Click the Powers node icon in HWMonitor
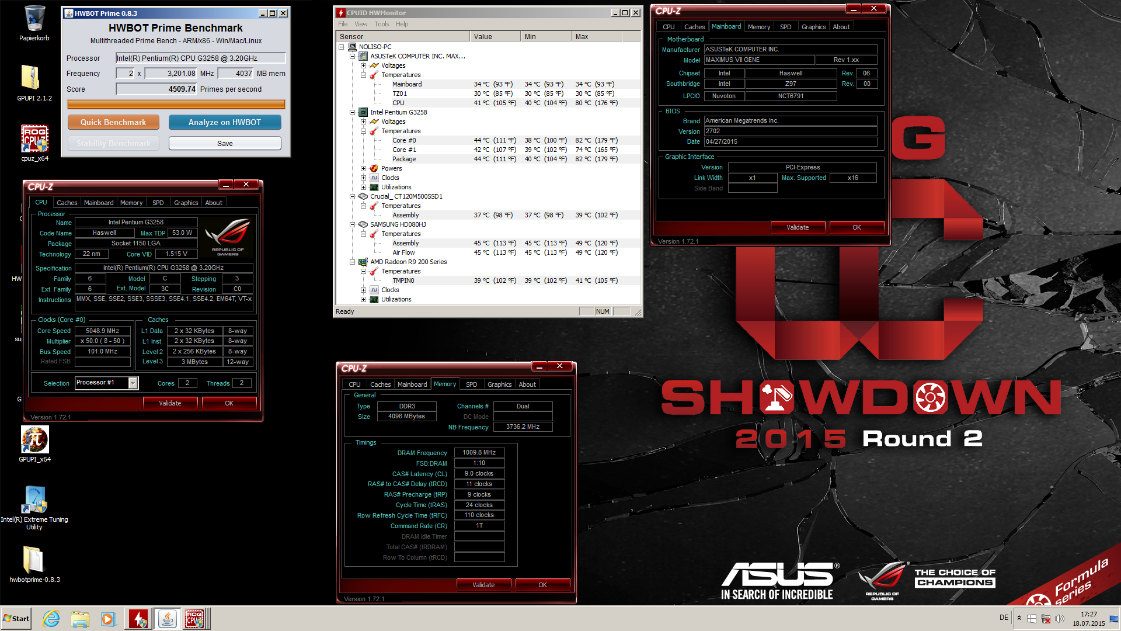 374,168
